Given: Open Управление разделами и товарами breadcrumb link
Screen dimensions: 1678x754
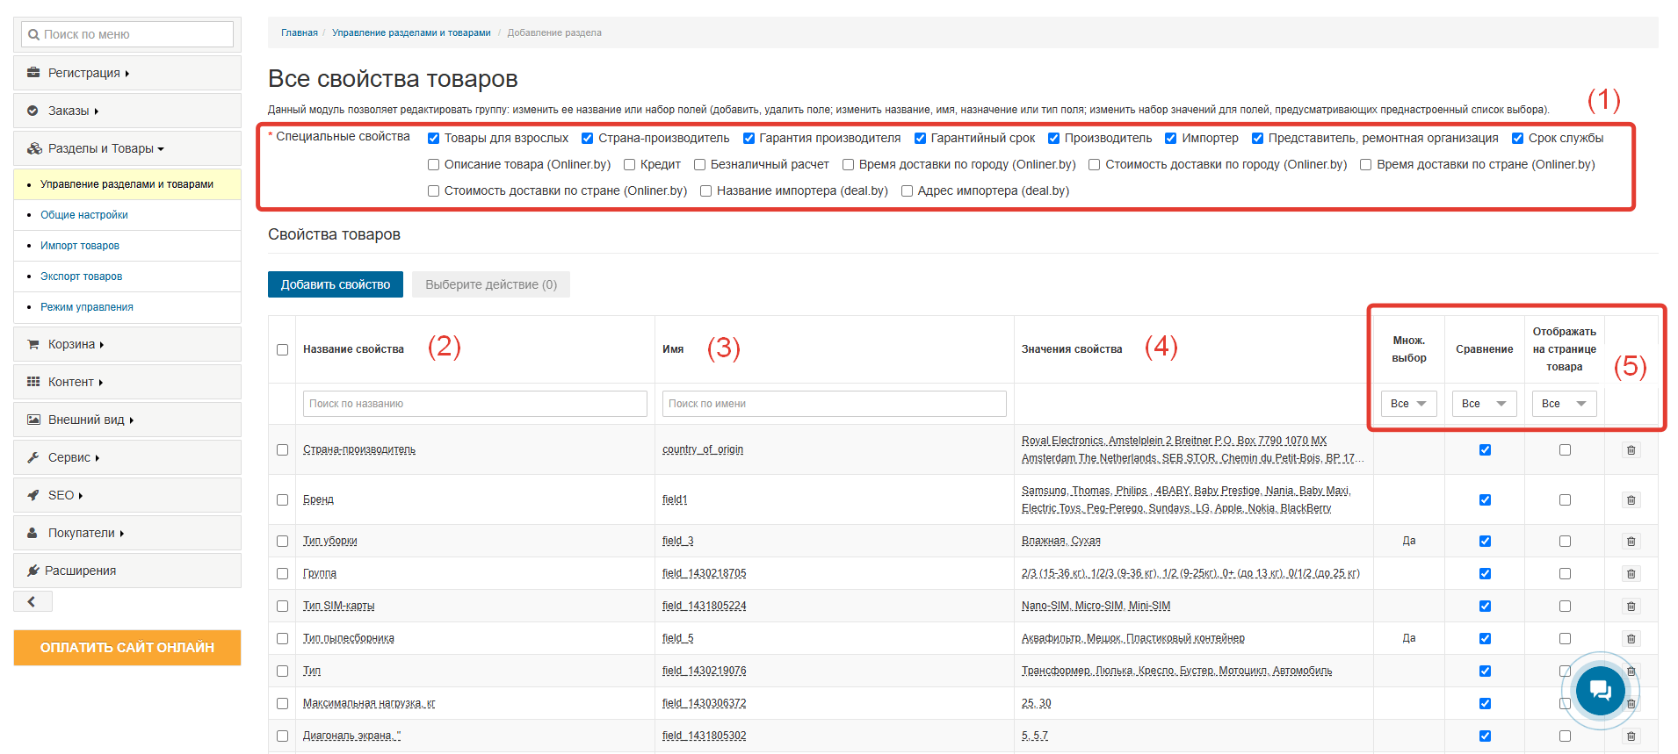Looking at the screenshot, I should pyautogui.click(x=411, y=32).
